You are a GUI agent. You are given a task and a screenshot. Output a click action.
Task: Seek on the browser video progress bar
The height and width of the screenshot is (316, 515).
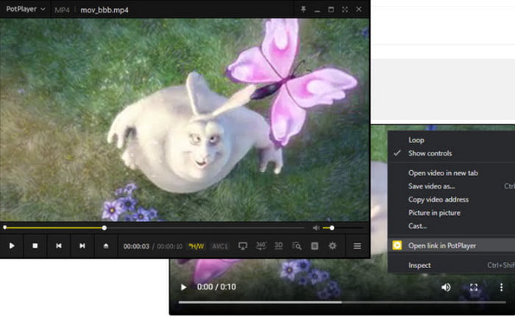(342, 302)
